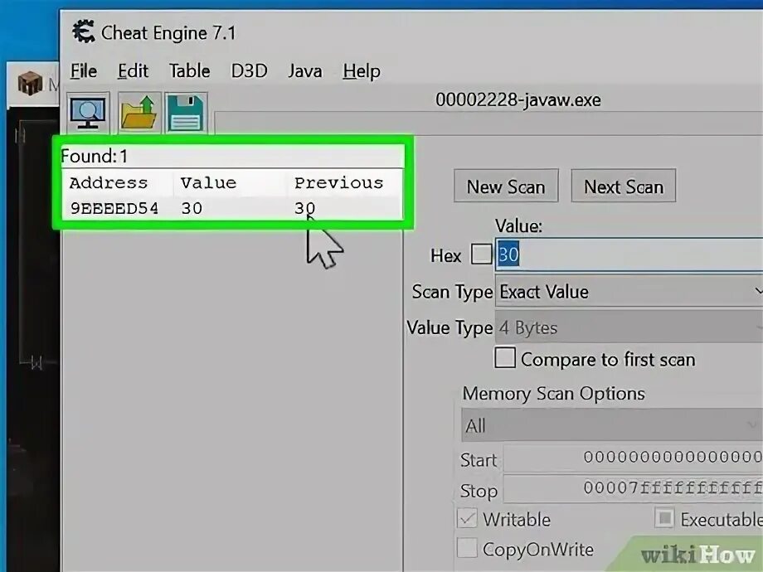Click the Found:1 results counter

pyautogui.click(x=95, y=156)
